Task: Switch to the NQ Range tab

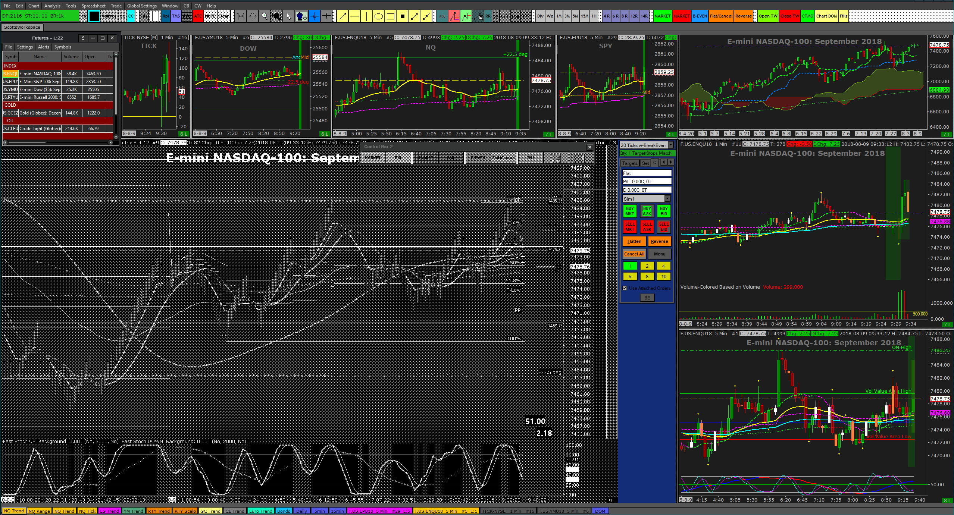Action: [x=39, y=511]
